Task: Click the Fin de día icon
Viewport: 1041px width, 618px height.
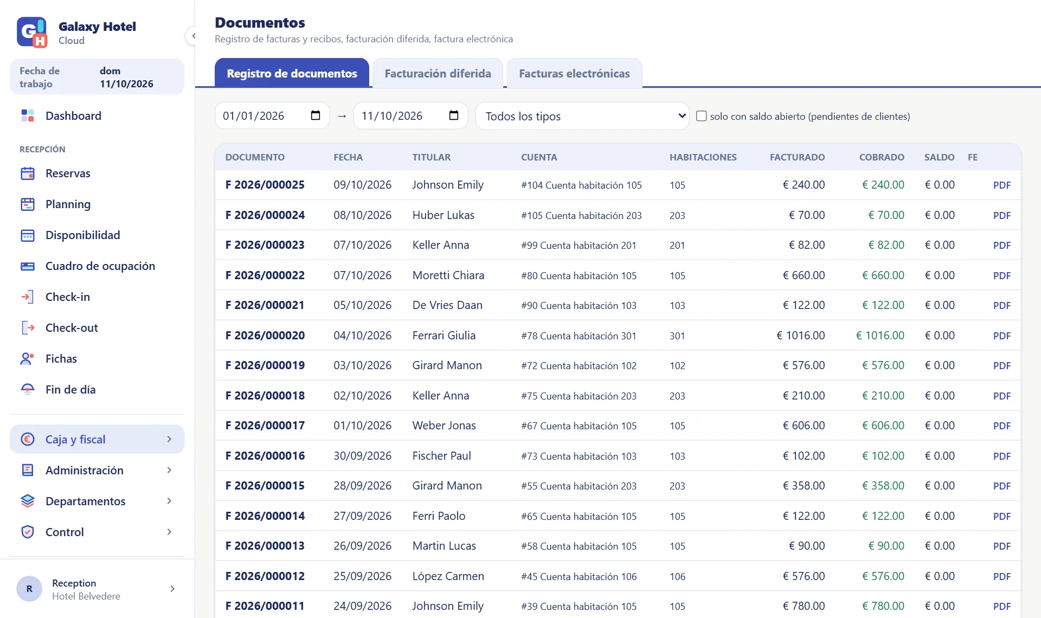Action: [x=28, y=390]
